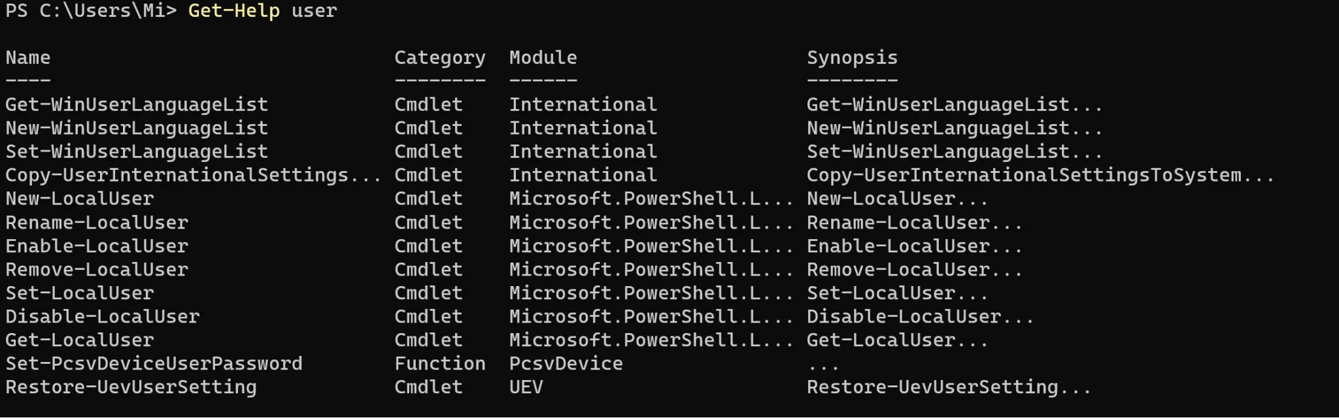The image size is (1339, 418).
Task: Click Remove-LocalUser in the Name column
Action: coord(97,270)
